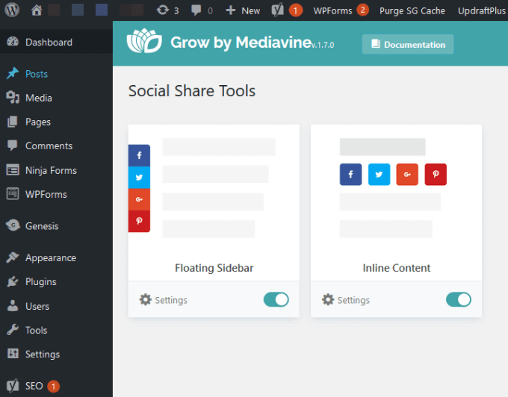
Task: Click the Google+ button in Floating Sidebar preview
Action: [139, 199]
